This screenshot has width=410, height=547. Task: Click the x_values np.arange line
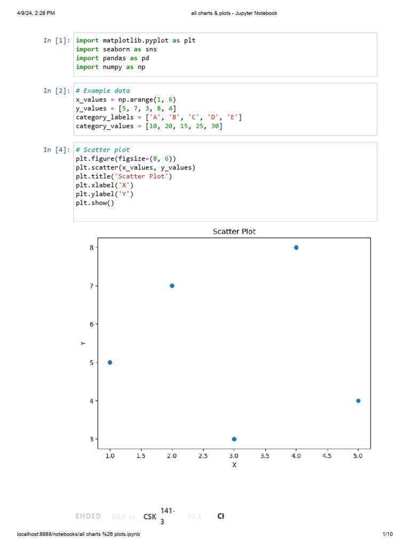[x=126, y=99]
